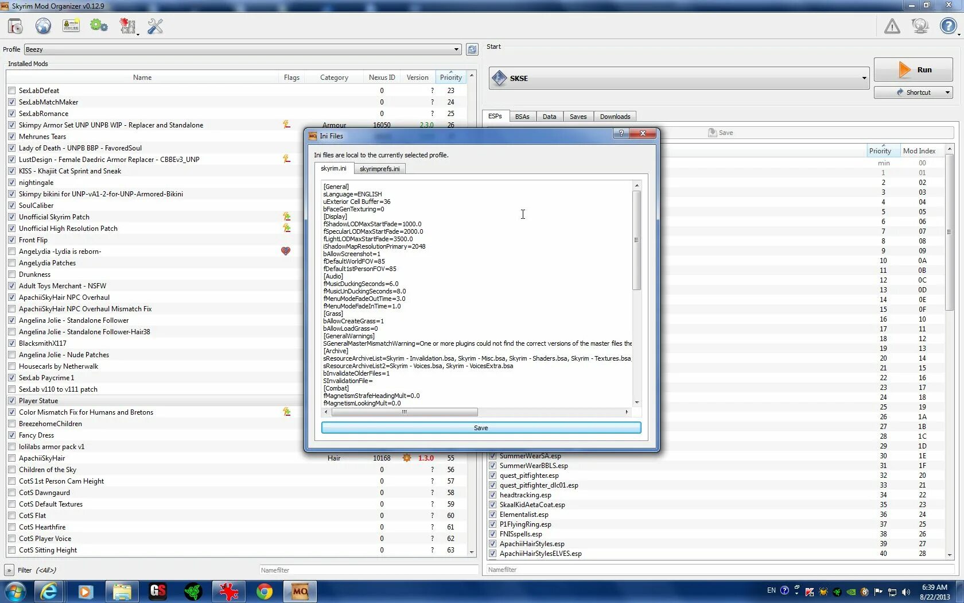
Task: Open the BSAs tab
Action: 522,117
